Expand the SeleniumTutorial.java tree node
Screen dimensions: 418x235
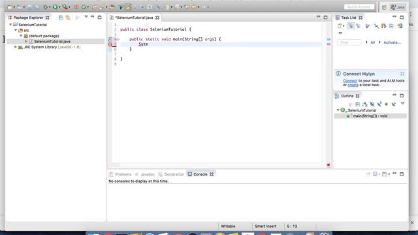[26, 41]
